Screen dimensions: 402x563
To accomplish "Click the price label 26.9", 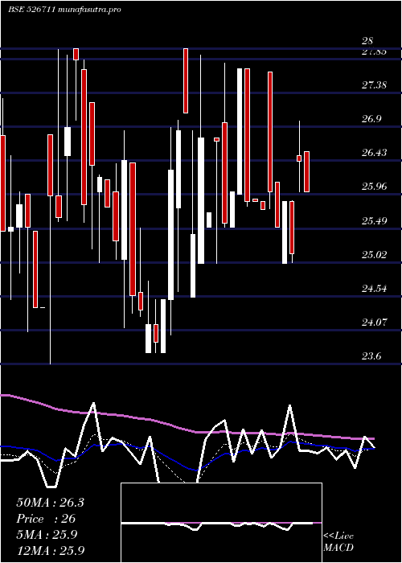I will 371,119.
